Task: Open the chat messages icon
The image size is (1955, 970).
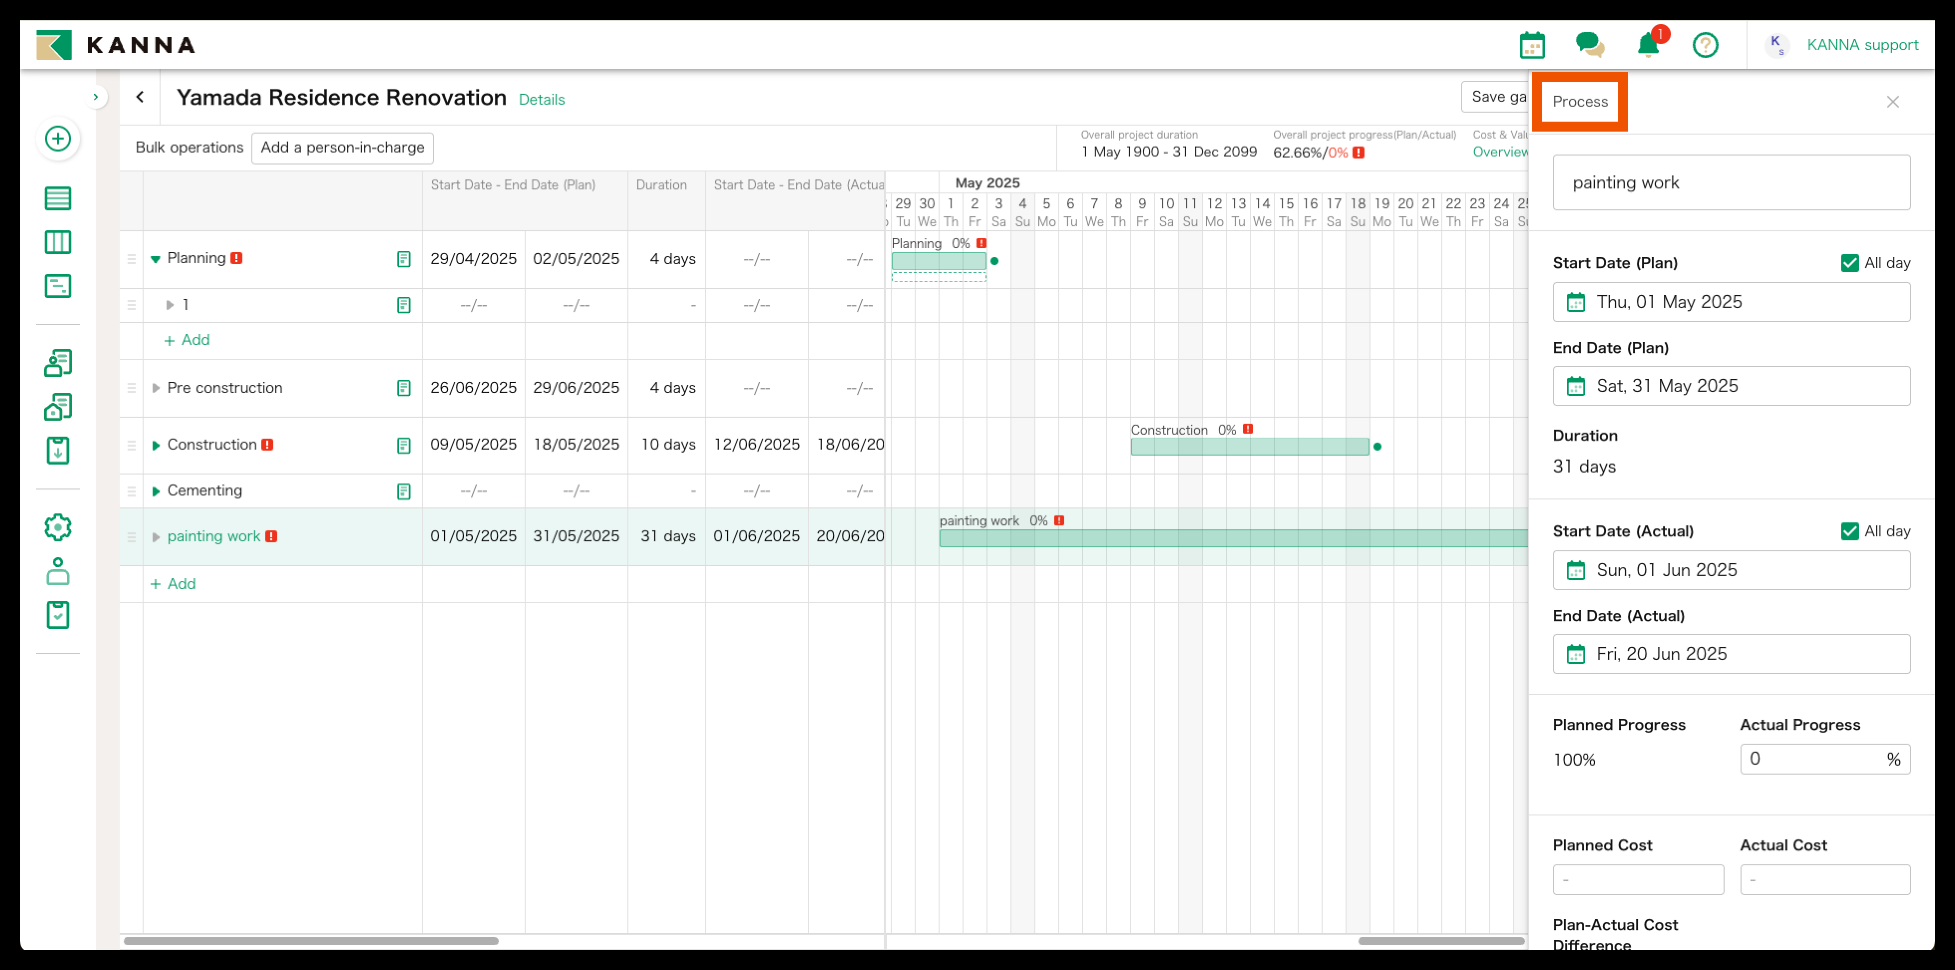Action: tap(1590, 44)
